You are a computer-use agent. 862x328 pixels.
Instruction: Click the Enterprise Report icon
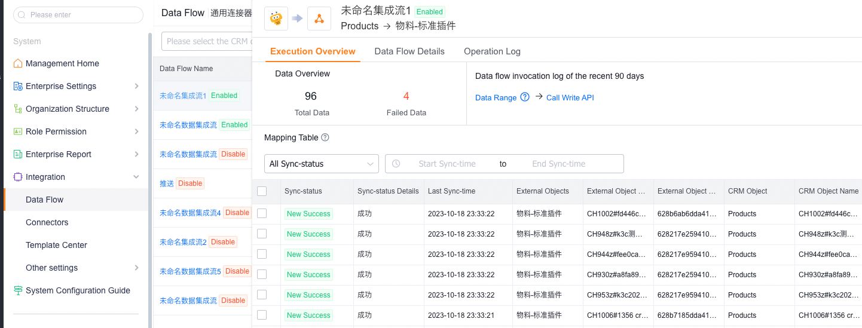[x=18, y=154]
